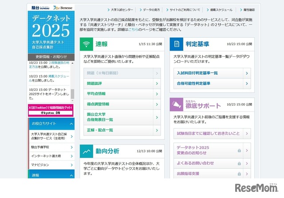Click the arrow on 平均点情報 row
Viewport: 284px width, 198px height.
[x=157, y=94]
